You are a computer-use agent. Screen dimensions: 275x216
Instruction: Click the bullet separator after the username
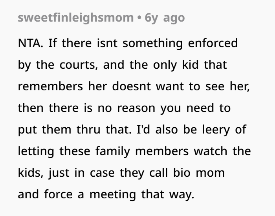pyautogui.click(x=139, y=18)
